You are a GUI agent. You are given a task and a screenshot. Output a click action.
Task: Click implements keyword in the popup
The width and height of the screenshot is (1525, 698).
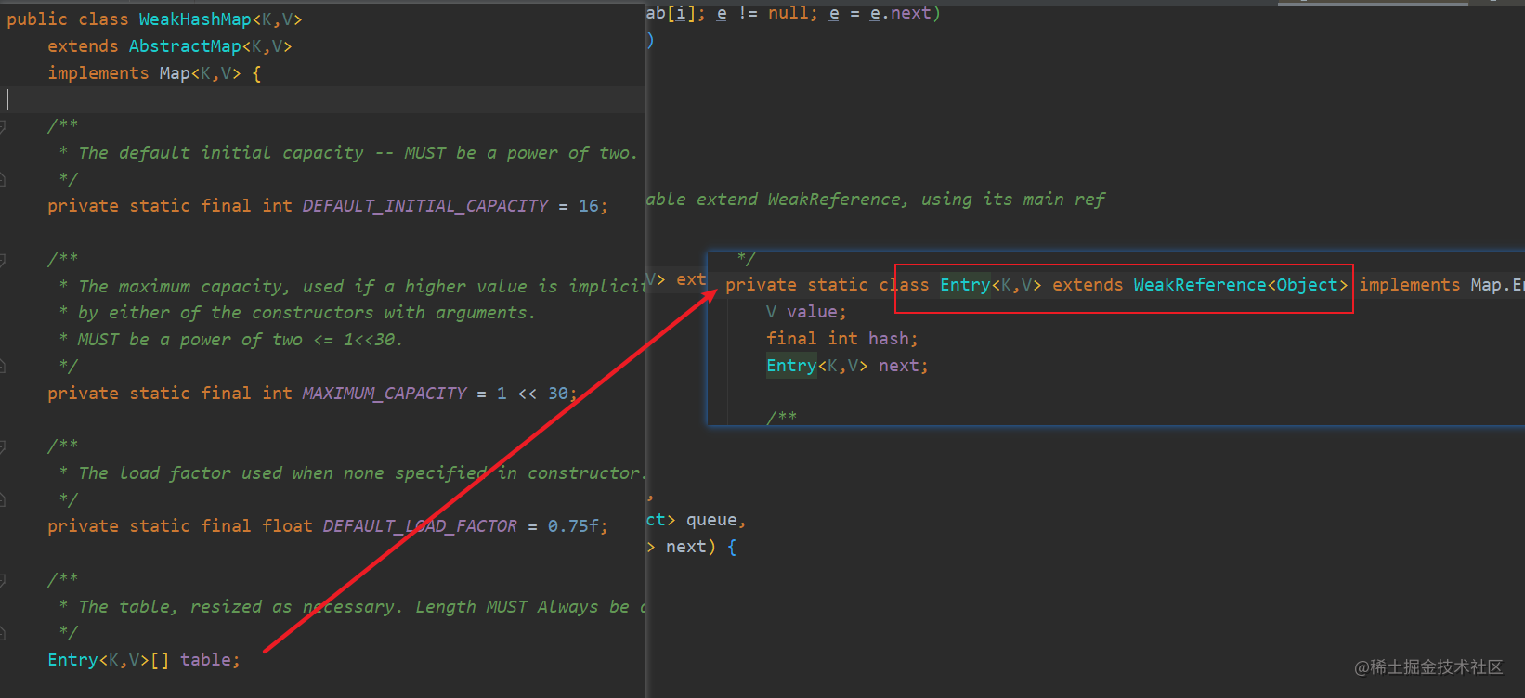pos(1410,285)
